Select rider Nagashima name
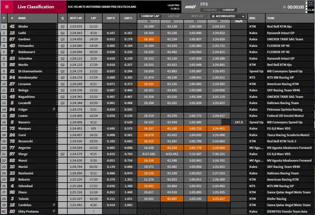This screenshot has width=315, height=215. point(26,97)
